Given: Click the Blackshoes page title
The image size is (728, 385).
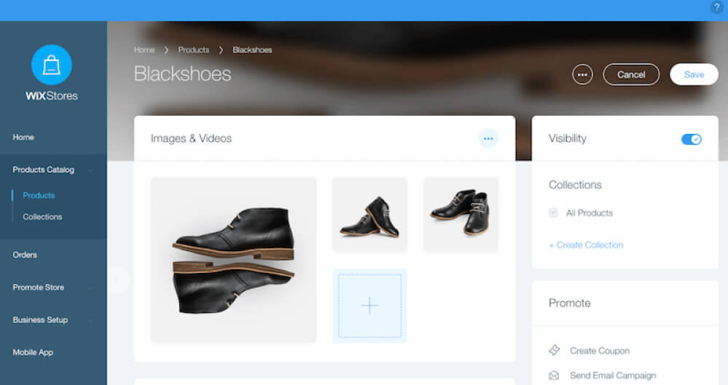Looking at the screenshot, I should tap(182, 74).
